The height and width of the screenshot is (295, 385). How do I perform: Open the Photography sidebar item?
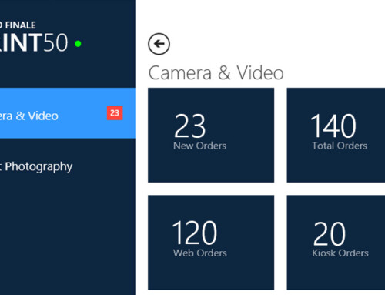[x=68, y=166]
